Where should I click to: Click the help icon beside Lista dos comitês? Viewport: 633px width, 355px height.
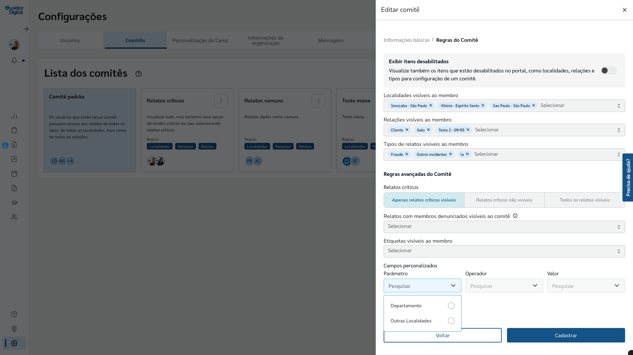click(139, 74)
